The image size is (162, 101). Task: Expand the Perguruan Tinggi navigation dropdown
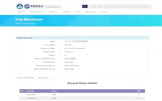(x=37, y=12)
